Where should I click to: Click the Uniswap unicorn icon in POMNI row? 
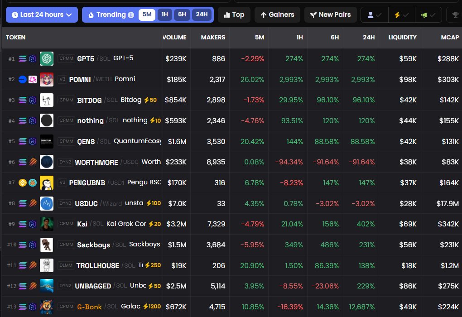[x=33, y=79]
